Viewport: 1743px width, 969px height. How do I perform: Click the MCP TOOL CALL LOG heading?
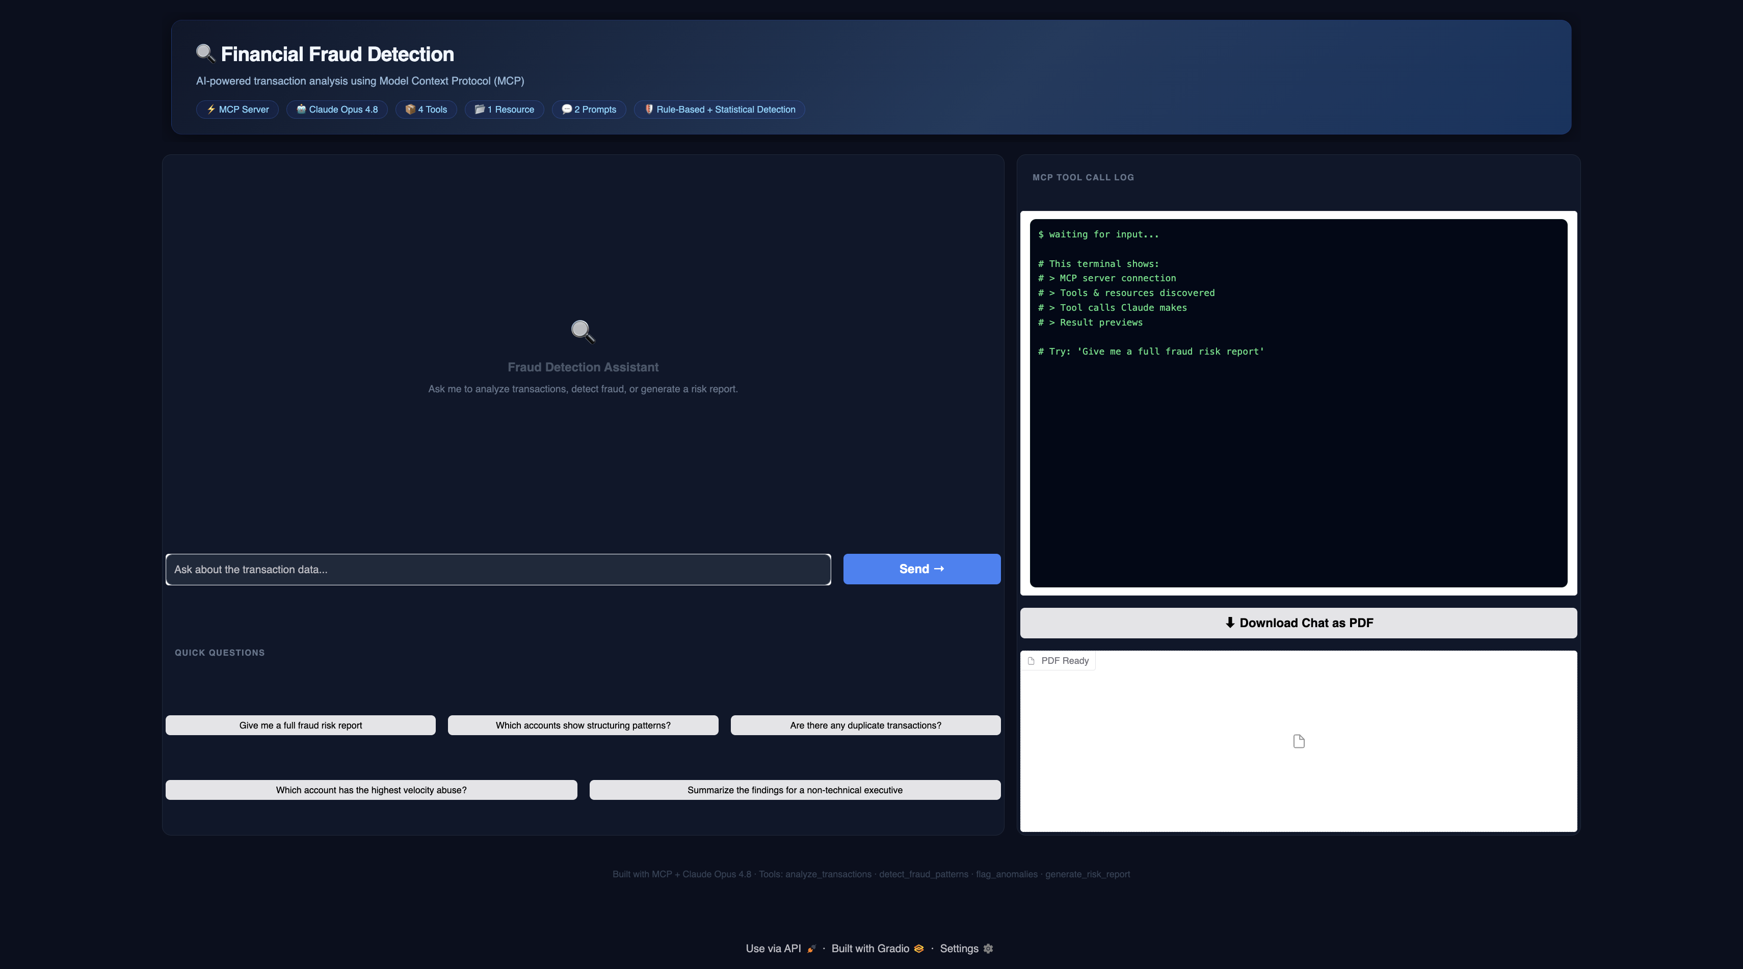1084,177
